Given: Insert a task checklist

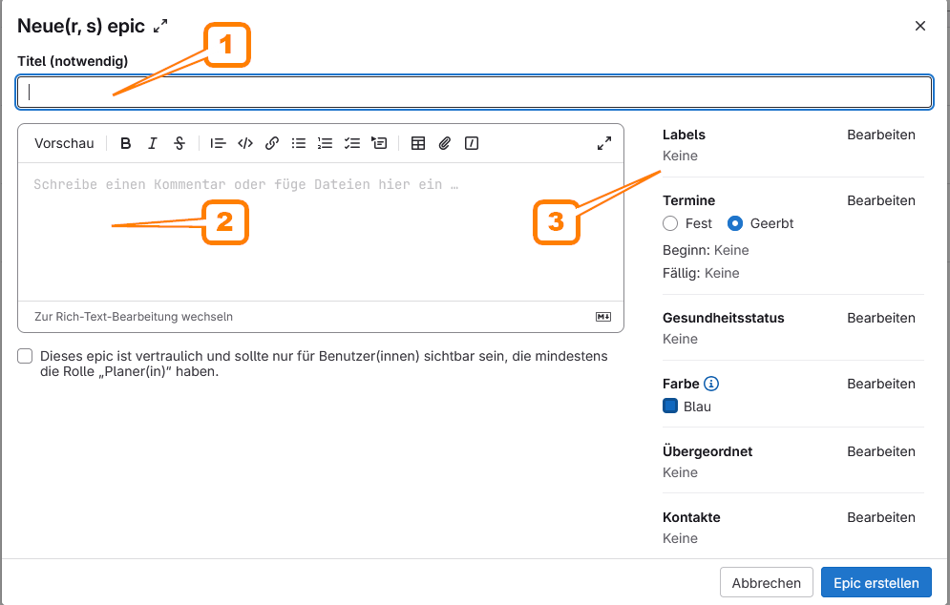Looking at the screenshot, I should pyautogui.click(x=352, y=143).
